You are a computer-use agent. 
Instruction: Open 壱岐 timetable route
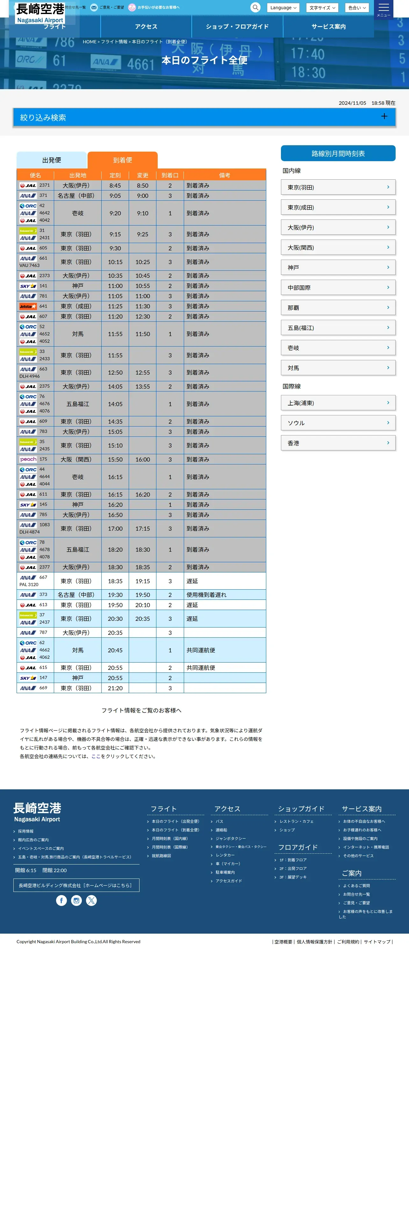pyautogui.click(x=338, y=348)
